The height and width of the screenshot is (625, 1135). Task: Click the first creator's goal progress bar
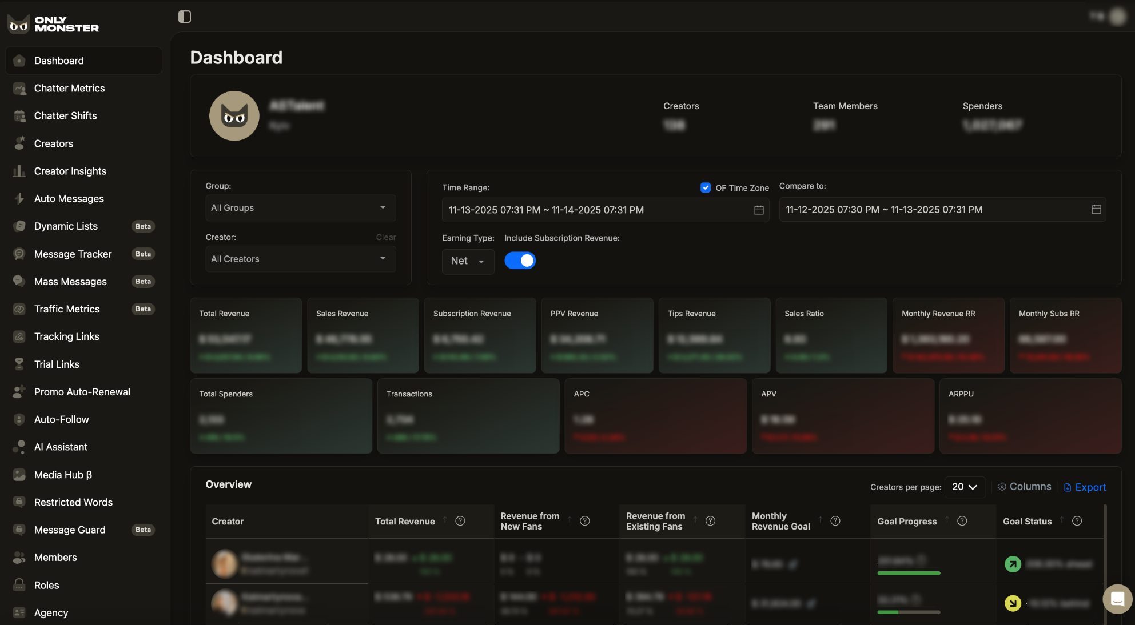coord(909,573)
